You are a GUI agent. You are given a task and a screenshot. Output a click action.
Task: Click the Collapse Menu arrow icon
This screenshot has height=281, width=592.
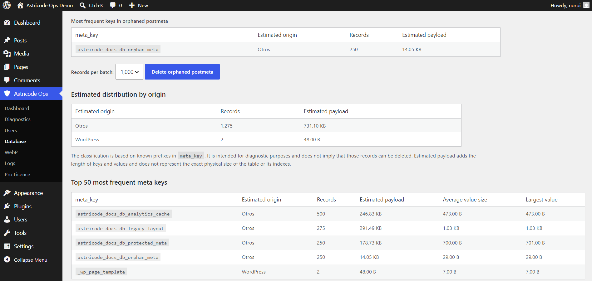[x=7, y=260]
